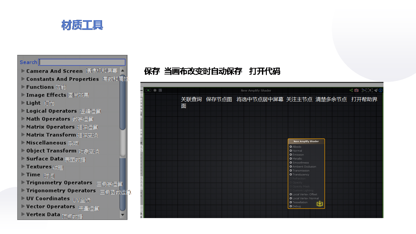Image resolution: width=416 pixels, height=234 pixels.
Task: Click the Local Vertex Normal port
Action: pyautogui.click(x=291, y=198)
